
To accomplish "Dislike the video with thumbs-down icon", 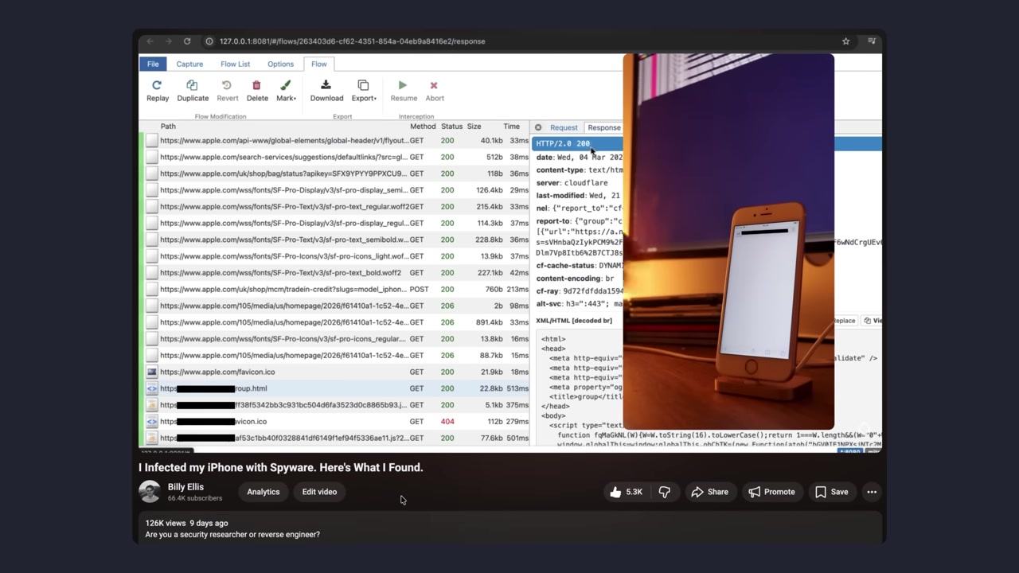I will point(665,492).
